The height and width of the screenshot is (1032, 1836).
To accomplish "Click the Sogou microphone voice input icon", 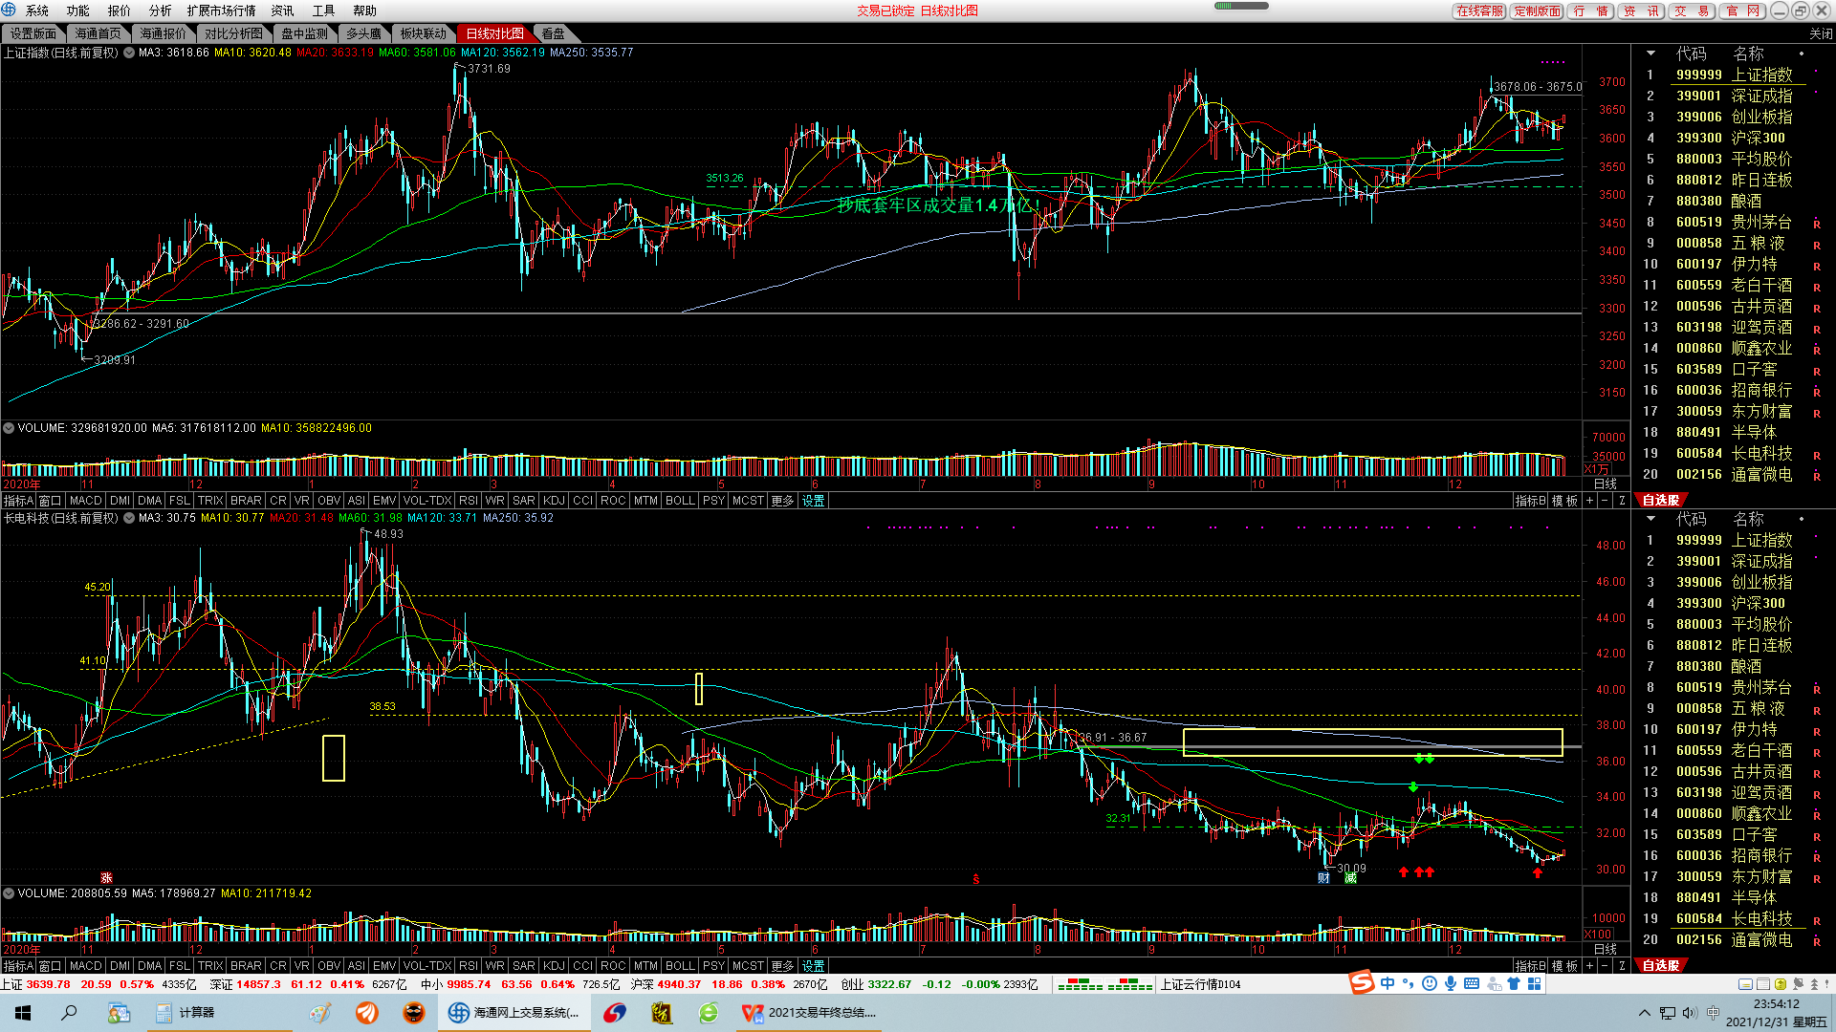I will pyautogui.click(x=1451, y=984).
